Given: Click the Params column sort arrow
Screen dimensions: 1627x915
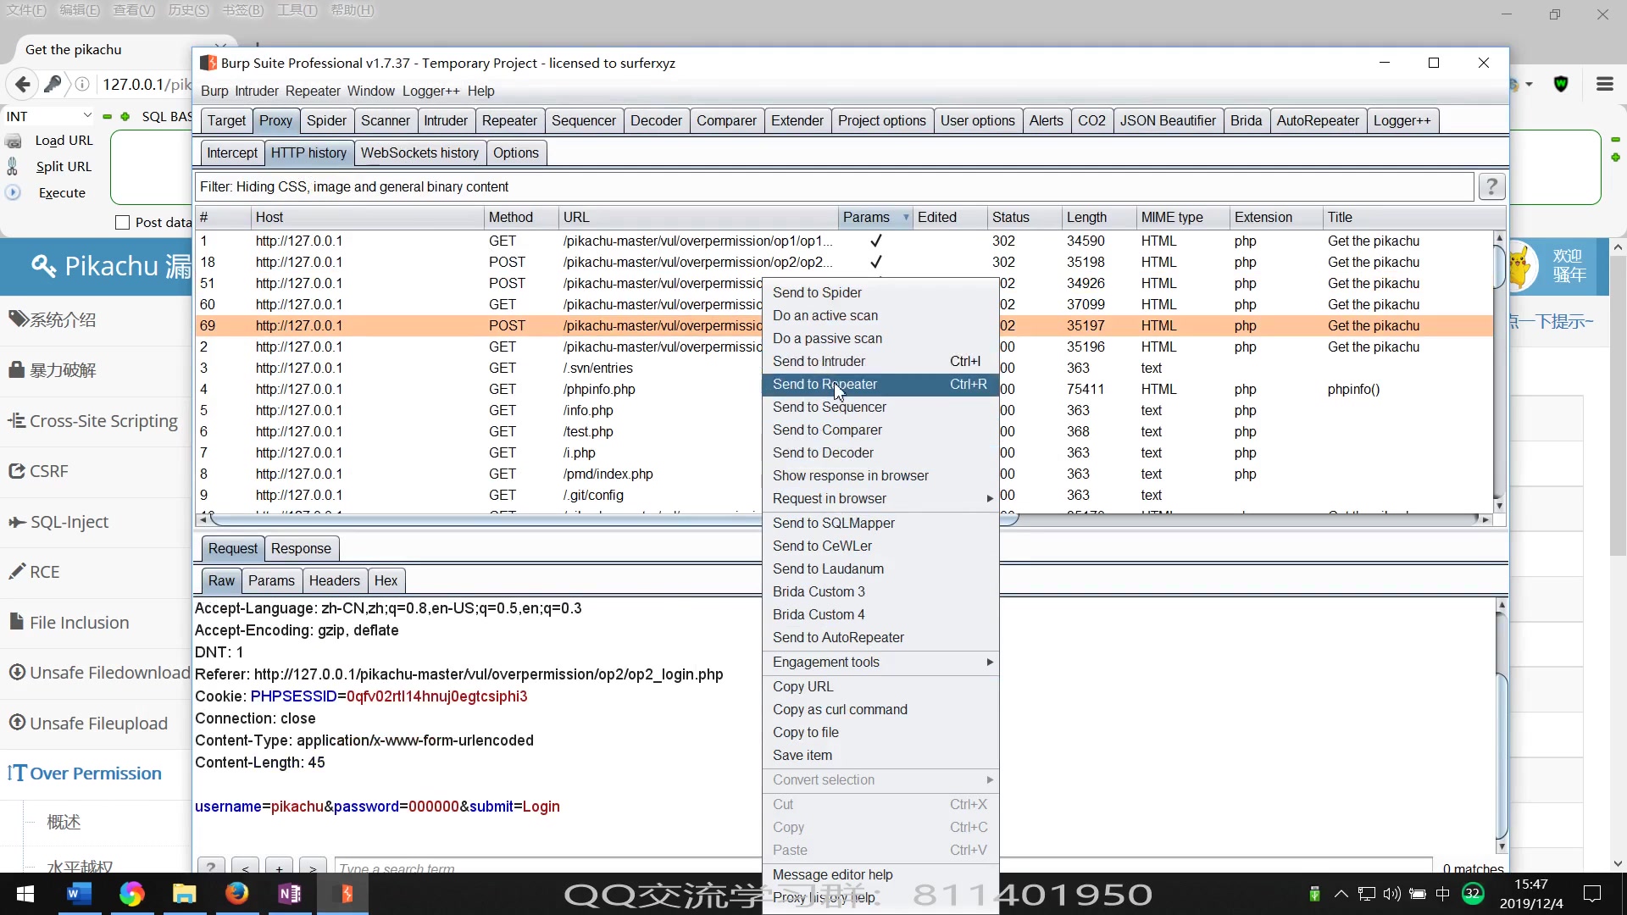Looking at the screenshot, I should pyautogui.click(x=906, y=218).
